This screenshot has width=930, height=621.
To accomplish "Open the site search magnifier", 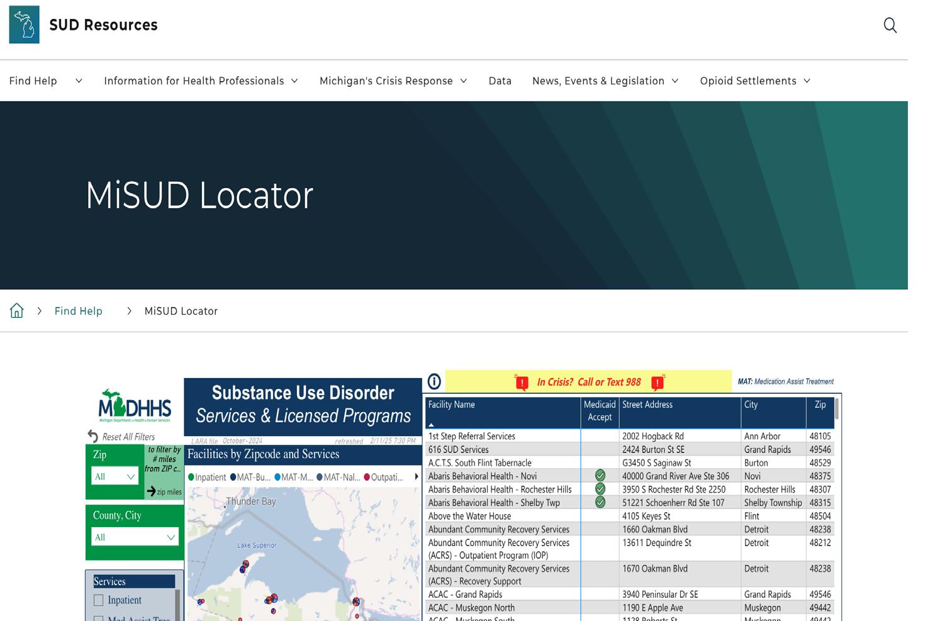I will click(x=890, y=25).
